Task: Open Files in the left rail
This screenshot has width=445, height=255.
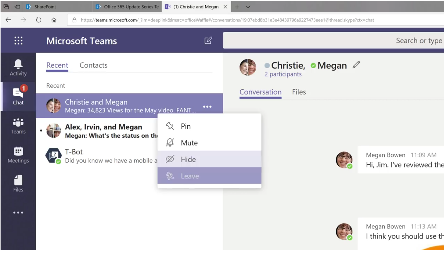Action: pos(18,184)
